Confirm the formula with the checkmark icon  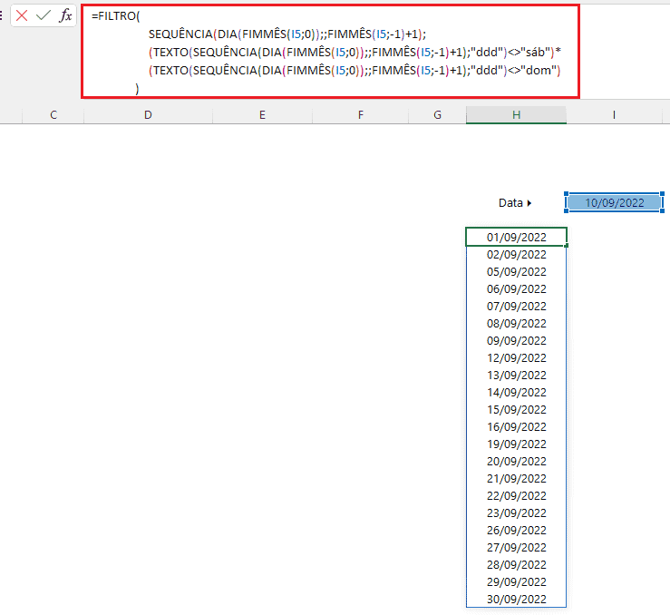pos(44,15)
